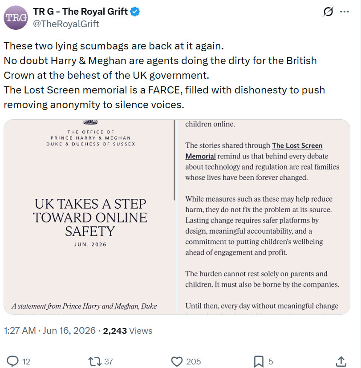
Task: Click the 12 replies count
Action: coord(26,362)
